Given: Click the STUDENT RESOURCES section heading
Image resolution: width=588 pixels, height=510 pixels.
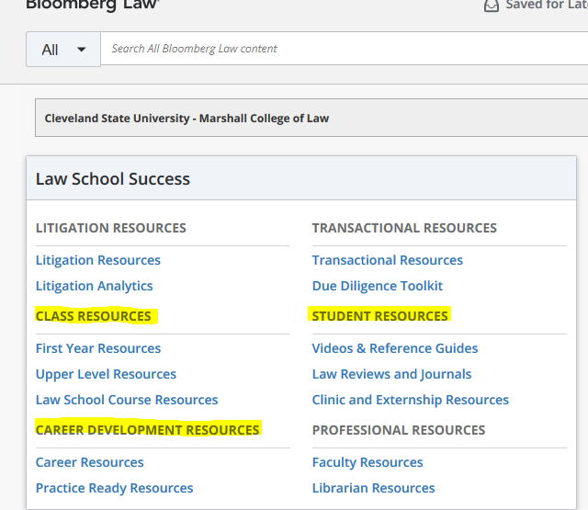Looking at the screenshot, I should click(379, 316).
